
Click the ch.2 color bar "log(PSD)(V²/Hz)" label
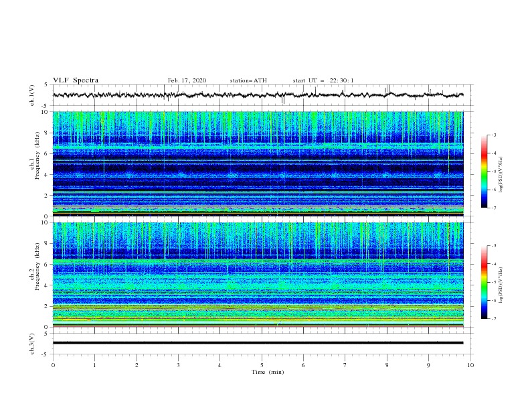[501, 285]
